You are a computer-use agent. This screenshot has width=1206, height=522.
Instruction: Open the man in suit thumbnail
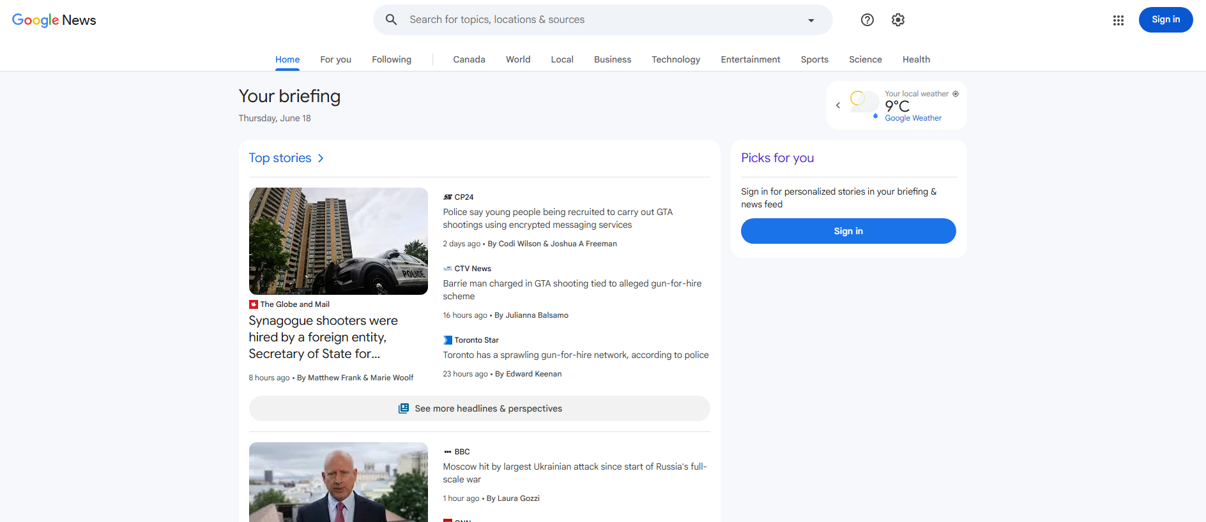pos(338,482)
